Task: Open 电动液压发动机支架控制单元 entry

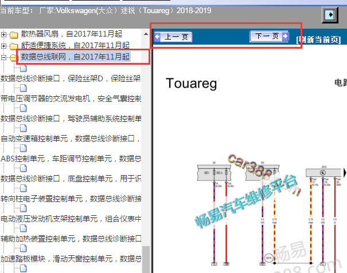Action: click(71, 219)
